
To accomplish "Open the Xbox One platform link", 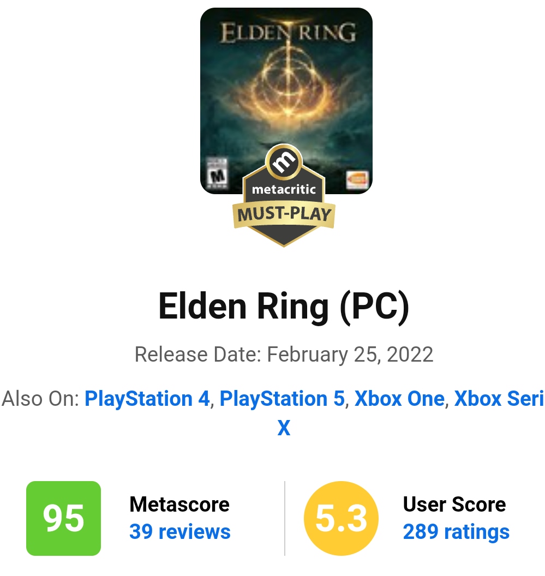I will [399, 399].
